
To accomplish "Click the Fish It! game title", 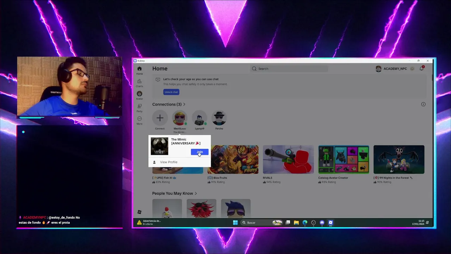I will (x=164, y=178).
